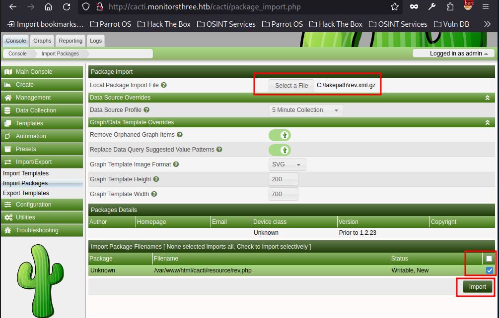The height and width of the screenshot is (318, 499).
Task: Click the Select a File button
Action: pos(291,86)
